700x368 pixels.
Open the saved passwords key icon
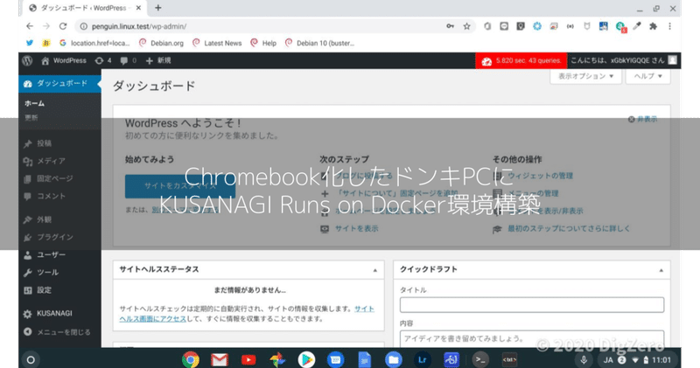450,26
